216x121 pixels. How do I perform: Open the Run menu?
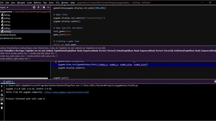pos(45,3)
